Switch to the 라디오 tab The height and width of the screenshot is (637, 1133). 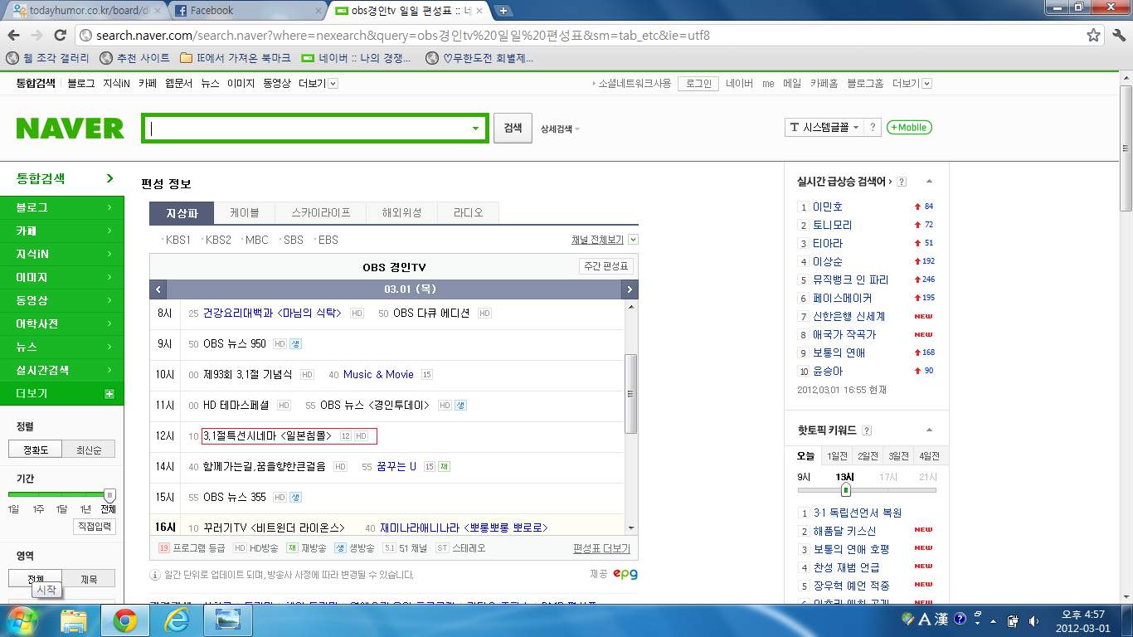(468, 213)
